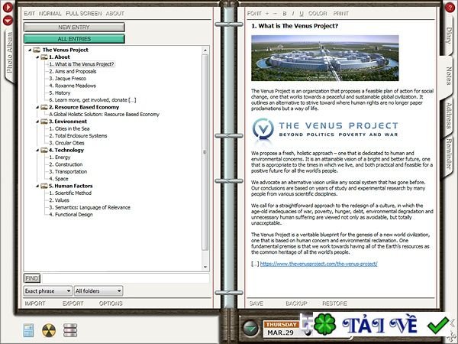Image resolution: width=458 pixels, height=344 pixels.
Task: Select entry '3. Transportation'
Action: pos(68,172)
